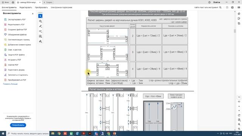This screenshot has height=136, width=242.
Task: Click the blue Попробовать button
Action: coord(18,125)
